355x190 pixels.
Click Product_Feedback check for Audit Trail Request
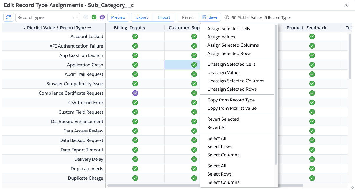[312, 74]
